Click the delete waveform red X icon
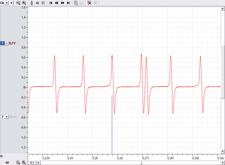 coord(89,3)
